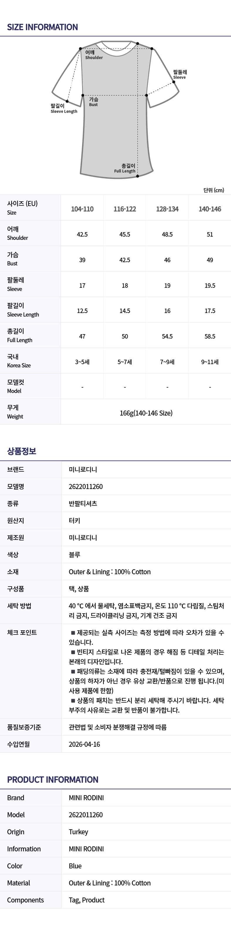Image resolution: width=231 pixels, height=928 pixels.
Task: Select the 128-134 size column header
Action: pyautogui.click(x=167, y=209)
